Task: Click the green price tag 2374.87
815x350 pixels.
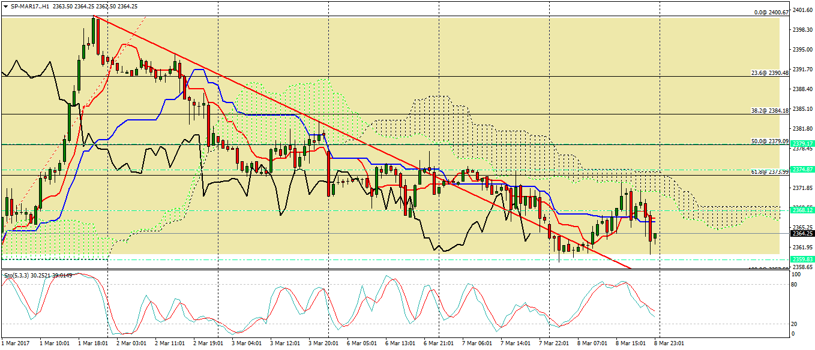Action: tap(802, 170)
